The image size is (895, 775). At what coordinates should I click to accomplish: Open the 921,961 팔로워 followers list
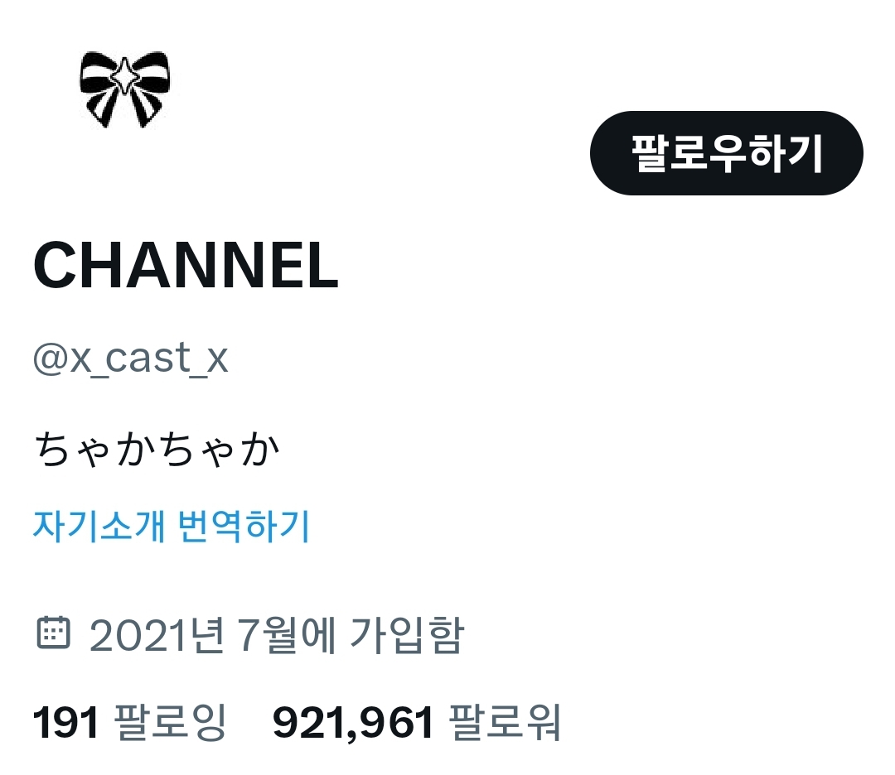(417, 722)
